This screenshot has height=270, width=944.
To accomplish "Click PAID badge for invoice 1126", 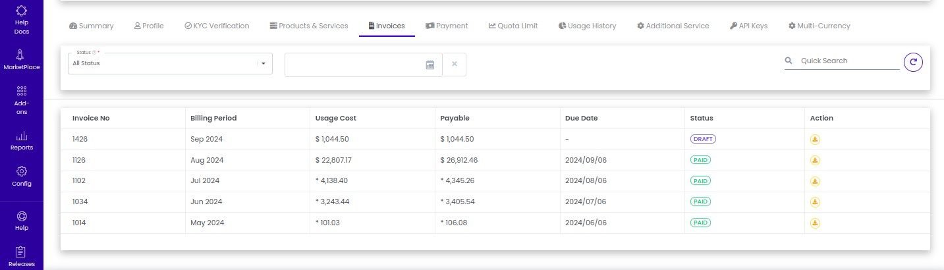I will coord(700,160).
